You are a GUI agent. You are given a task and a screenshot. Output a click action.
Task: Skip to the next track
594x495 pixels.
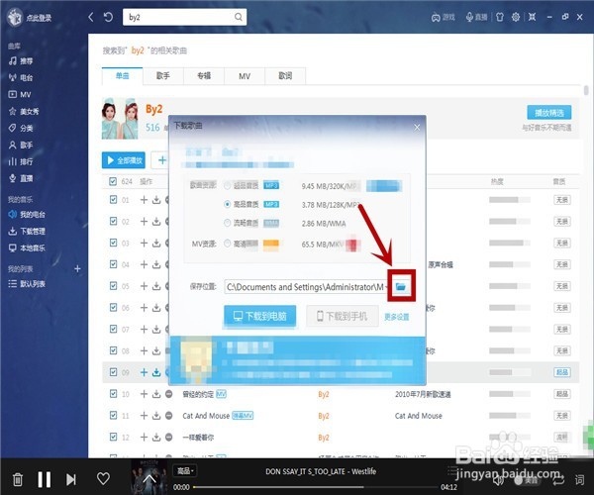point(71,479)
